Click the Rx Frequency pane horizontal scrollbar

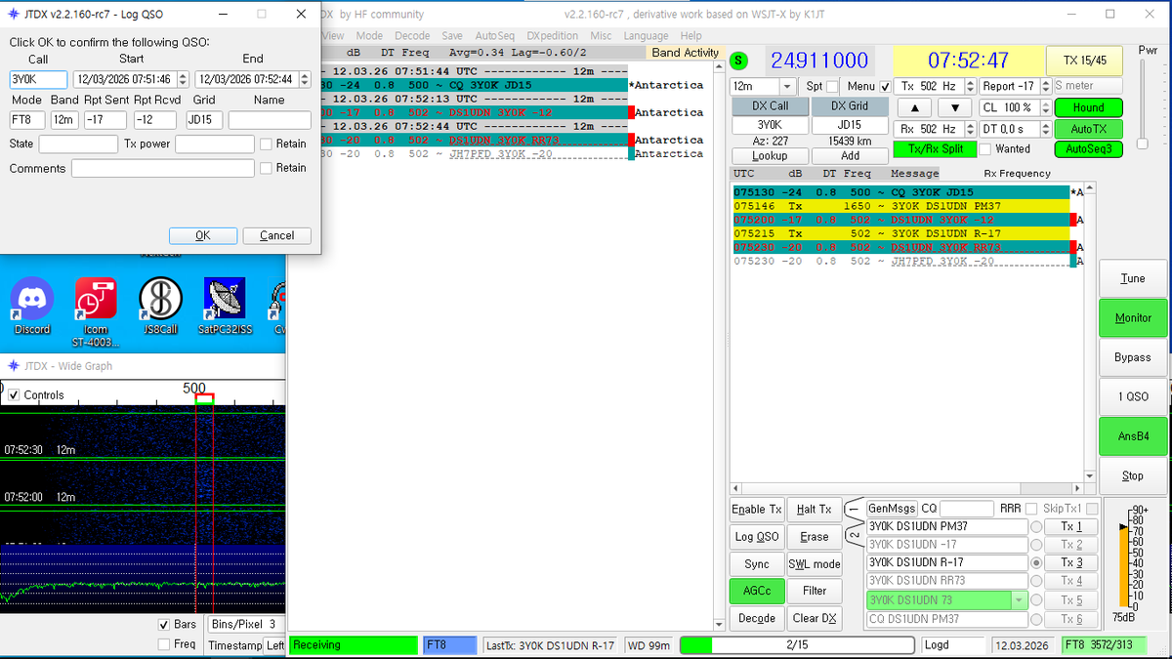908,489
